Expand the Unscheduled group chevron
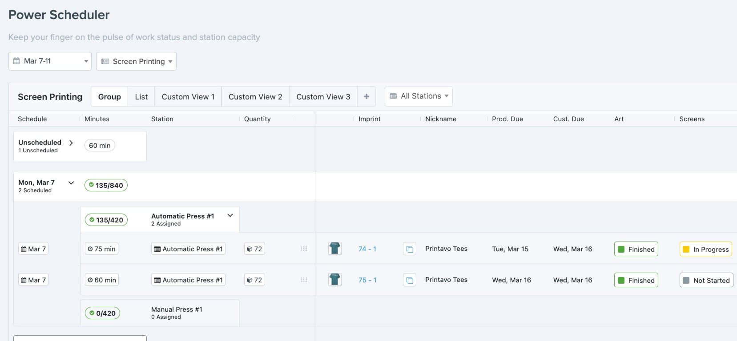The image size is (737, 341). (71, 143)
